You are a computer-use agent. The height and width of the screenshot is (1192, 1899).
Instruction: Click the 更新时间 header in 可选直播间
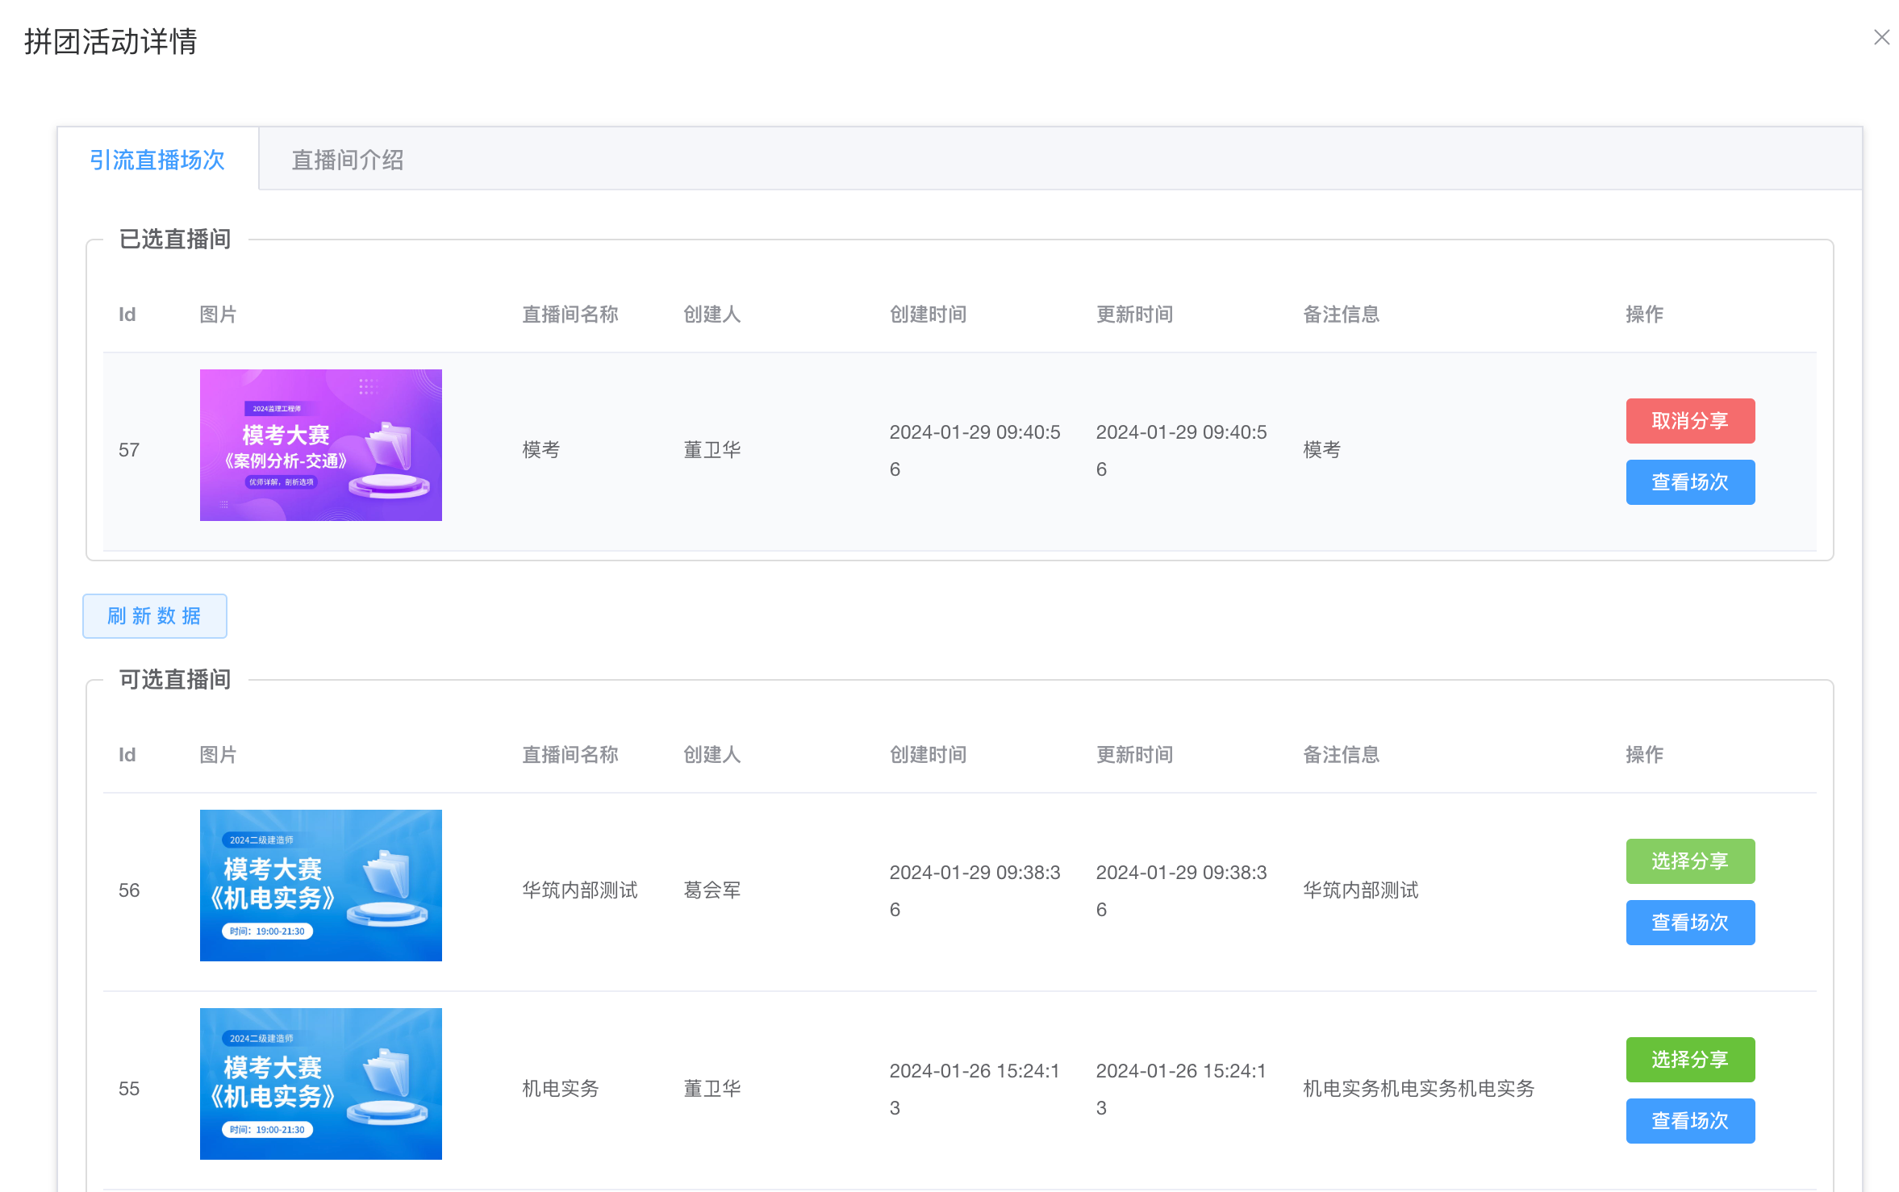tap(1134, 754)
